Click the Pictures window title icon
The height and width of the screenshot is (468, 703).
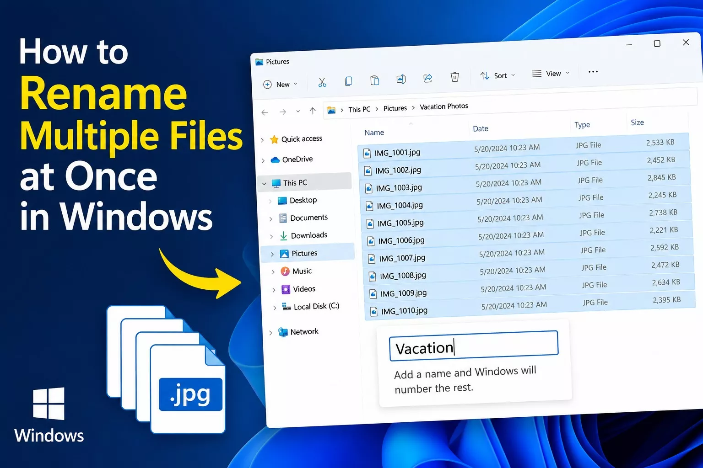tap(260, 62)
